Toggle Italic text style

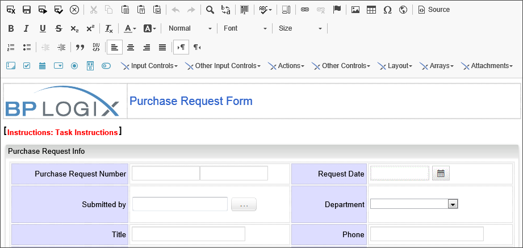pyautogui.click(x=26, y=28)
